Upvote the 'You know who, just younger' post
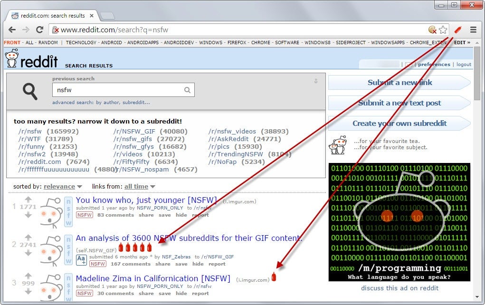Viewport: 485px width, 305px height. tap(28, 200)
